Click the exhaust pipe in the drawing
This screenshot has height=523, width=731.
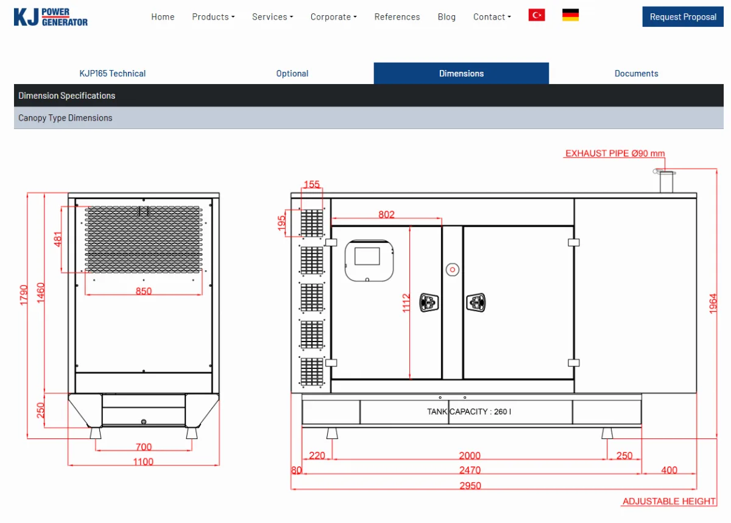click(x=666, y=181)
